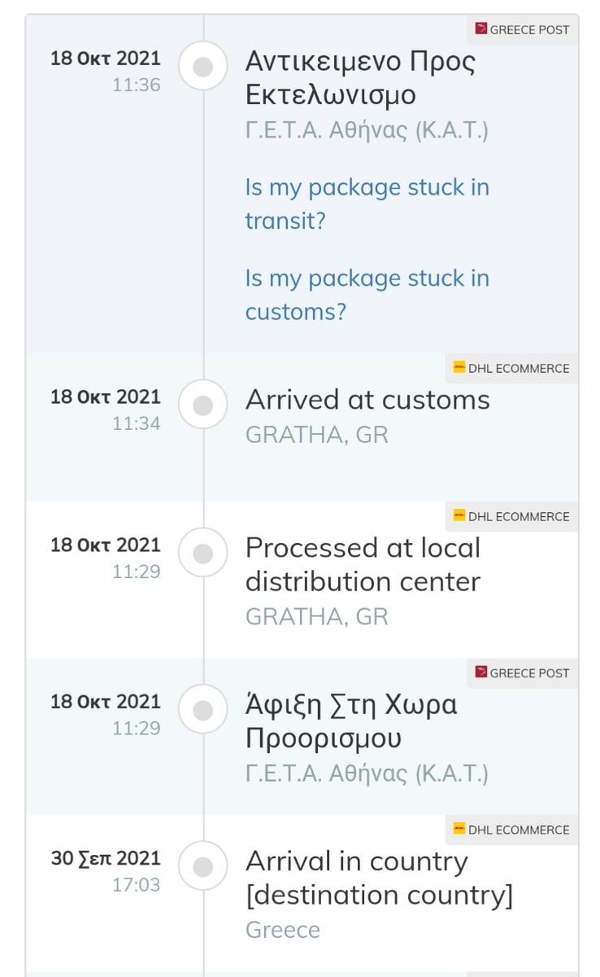The height and width of the screenshot is (977, 600).
Task: Select the timeline dot for Αντικειμενο Προς Εκτελωνισμο
Action: tap(203, 67)
